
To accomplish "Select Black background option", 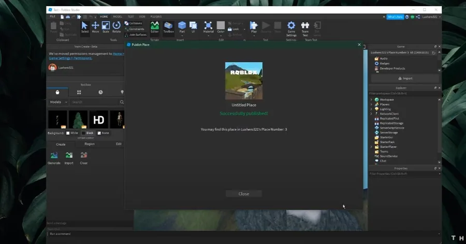I will click(88, 133).
